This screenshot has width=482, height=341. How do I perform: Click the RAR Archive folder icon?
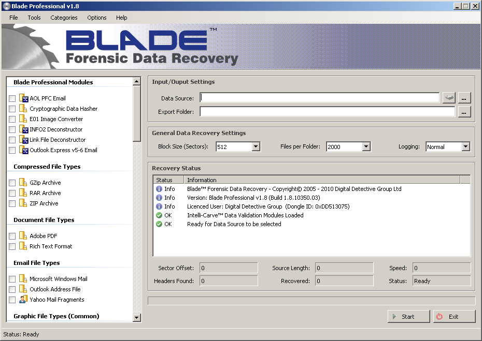(x=23, y=193)
